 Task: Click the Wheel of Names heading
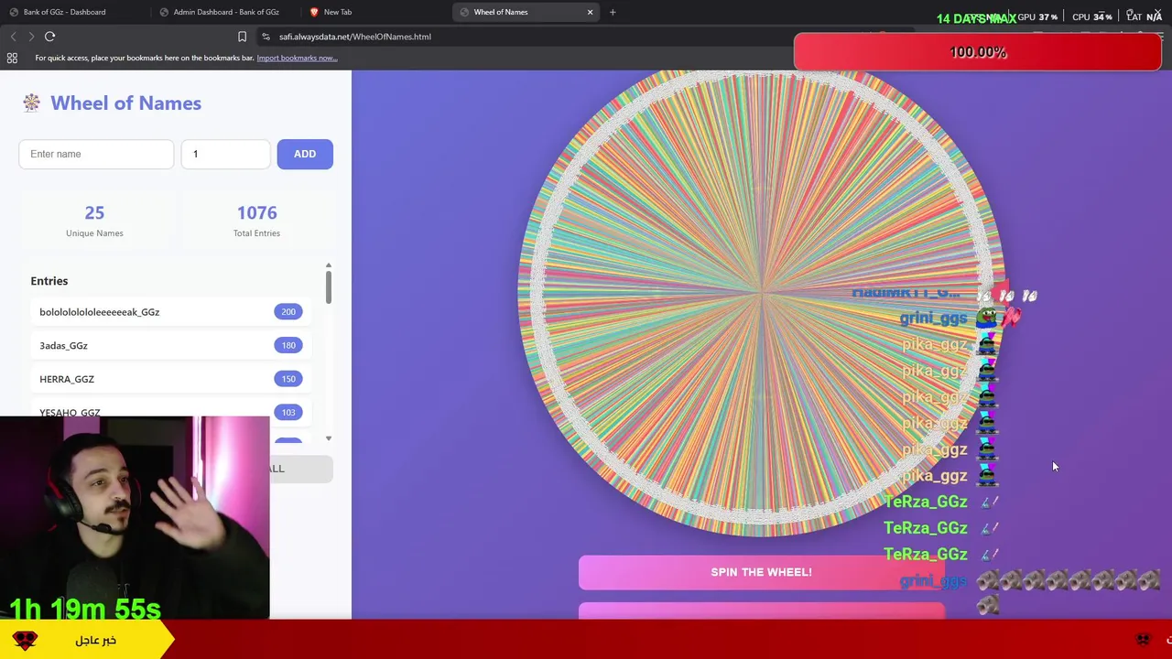[x=125, y=103]
